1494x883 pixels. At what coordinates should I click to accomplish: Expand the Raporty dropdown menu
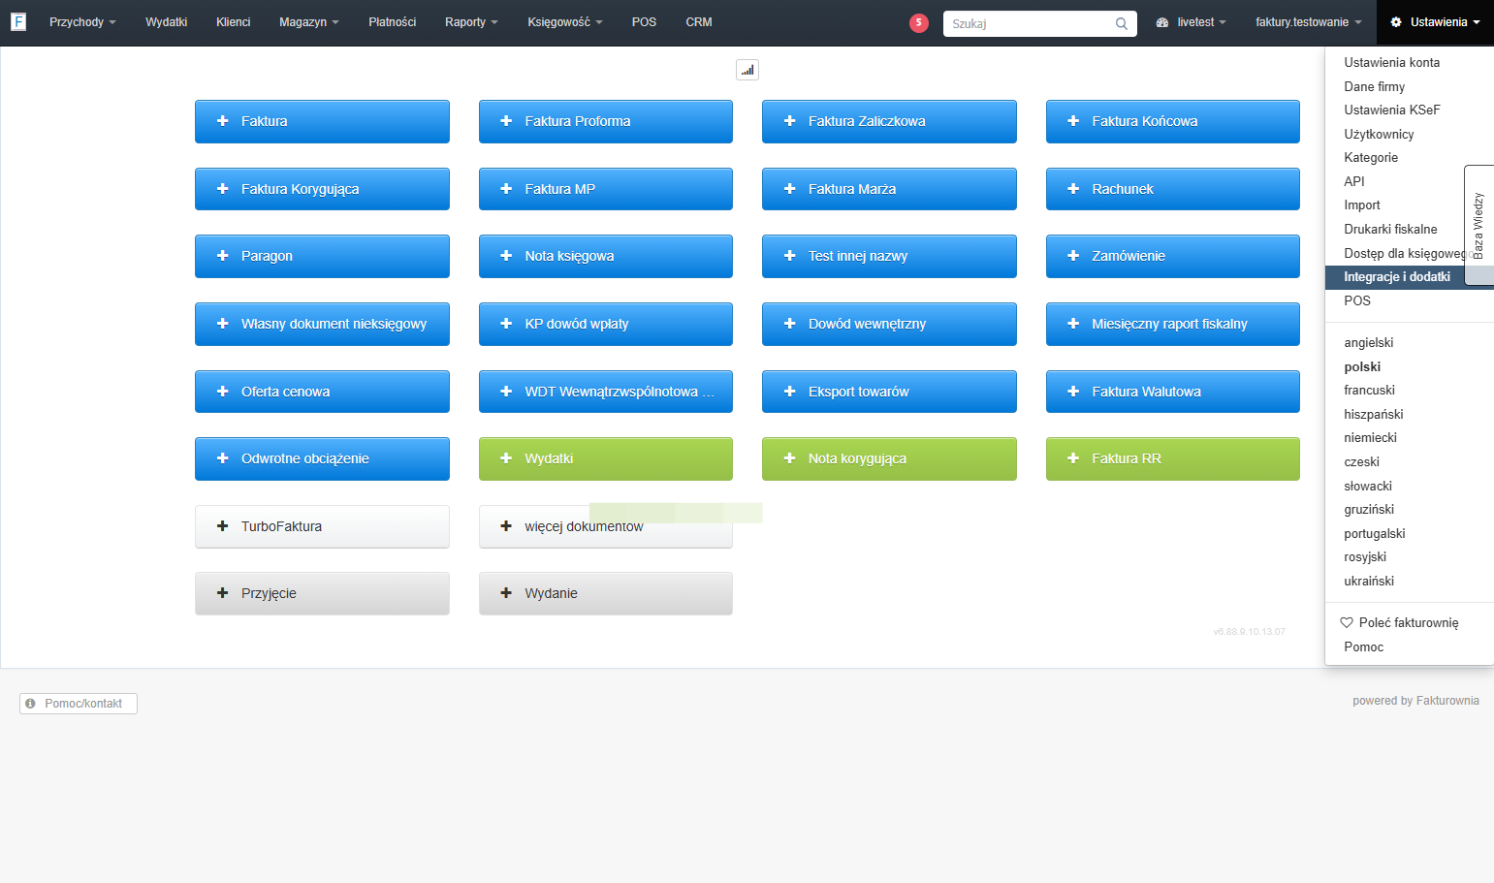point(471,22)
